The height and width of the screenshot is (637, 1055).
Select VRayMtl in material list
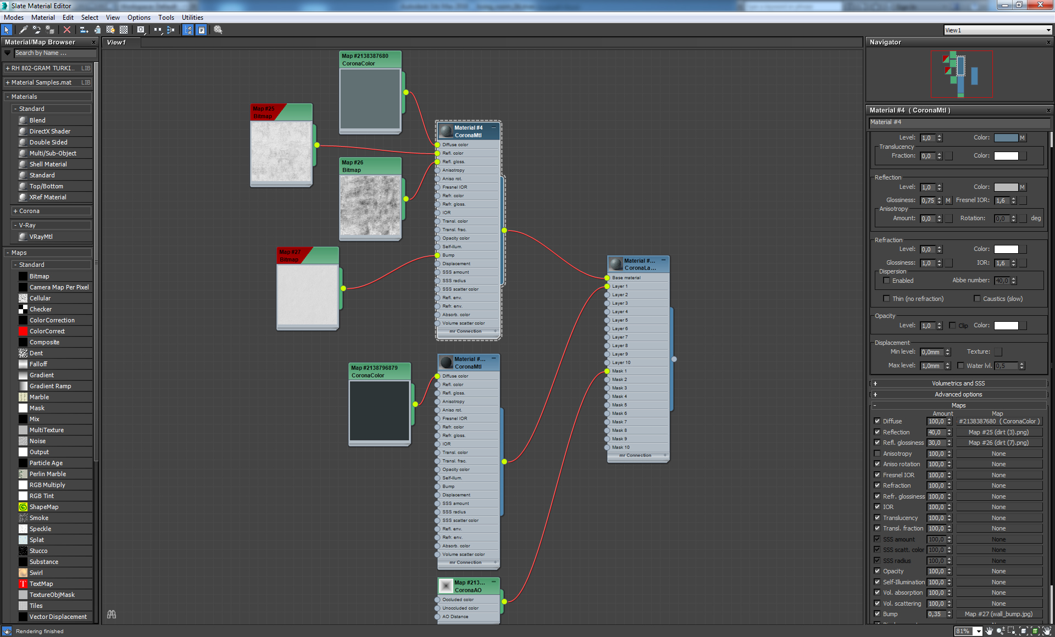tap(41, 237)
